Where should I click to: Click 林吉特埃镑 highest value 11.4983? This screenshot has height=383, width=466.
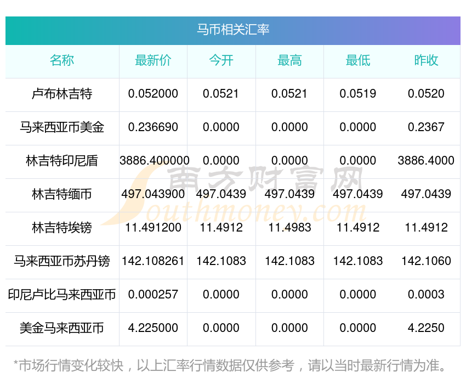[289, 228]
